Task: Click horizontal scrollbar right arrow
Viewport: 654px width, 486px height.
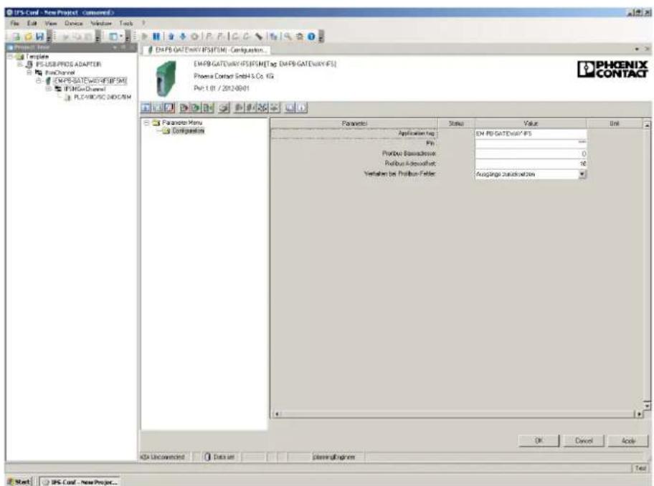Action: tap(639, 414)
